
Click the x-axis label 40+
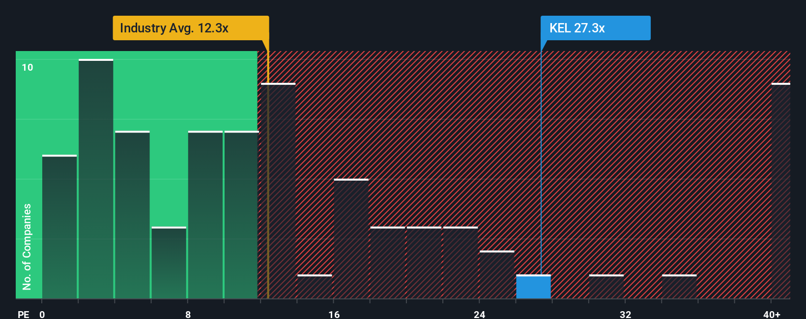coord(772,314)
